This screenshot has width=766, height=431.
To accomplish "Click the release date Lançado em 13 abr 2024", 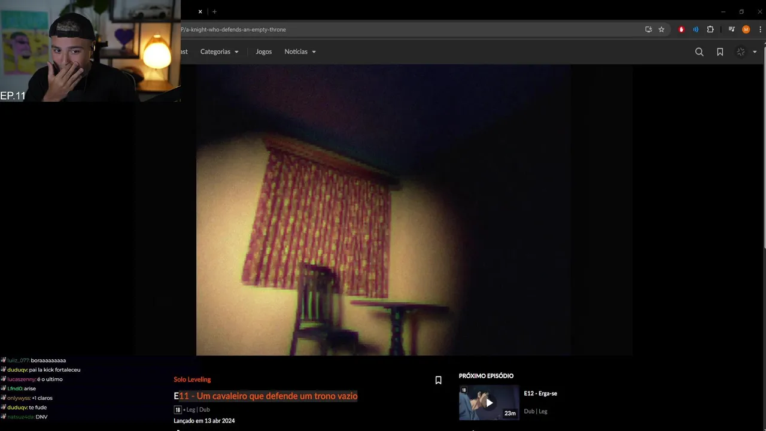I will [204, 421].
